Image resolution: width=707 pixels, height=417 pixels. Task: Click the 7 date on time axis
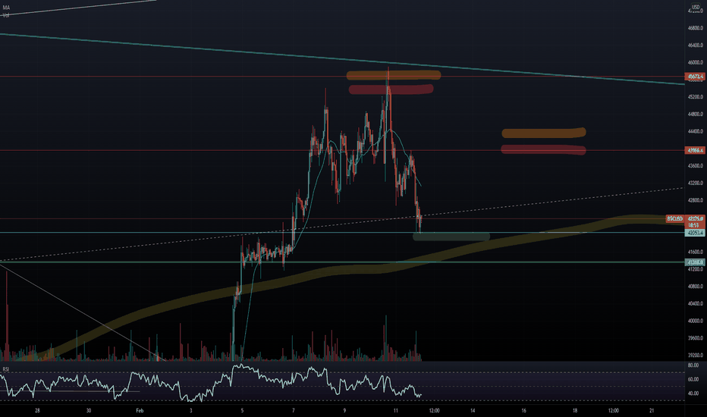293,411
